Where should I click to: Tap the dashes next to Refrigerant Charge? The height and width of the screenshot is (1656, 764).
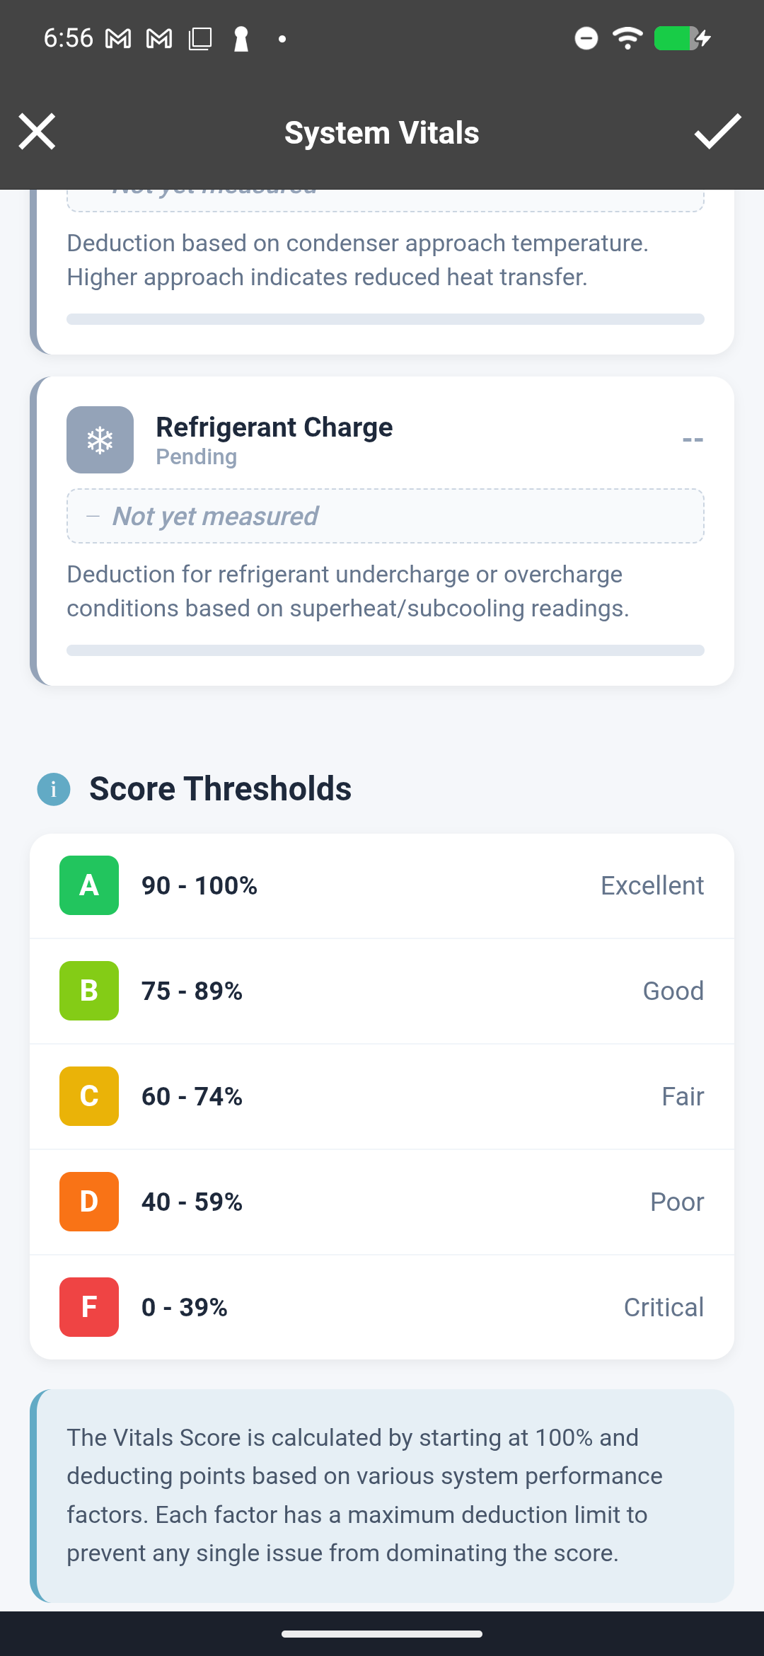click(694, 439)
